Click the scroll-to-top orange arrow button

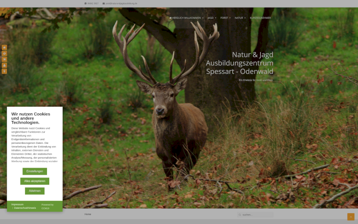351,217
